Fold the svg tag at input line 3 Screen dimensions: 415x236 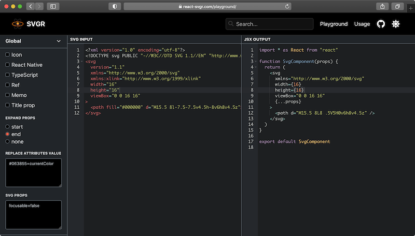82,62
